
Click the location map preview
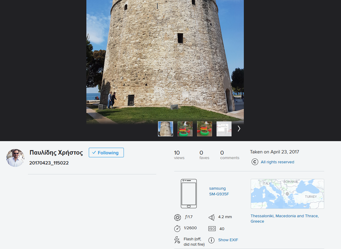[287, 194]
